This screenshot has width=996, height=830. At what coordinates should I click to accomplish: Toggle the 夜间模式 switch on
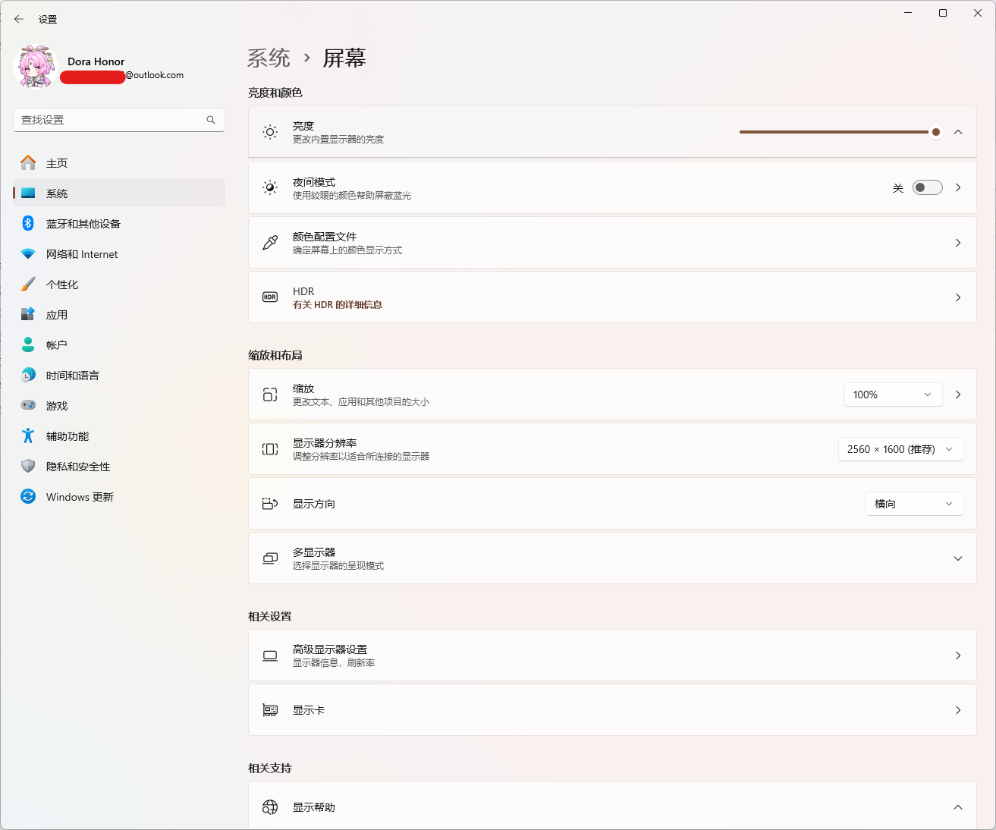(927, 187)
